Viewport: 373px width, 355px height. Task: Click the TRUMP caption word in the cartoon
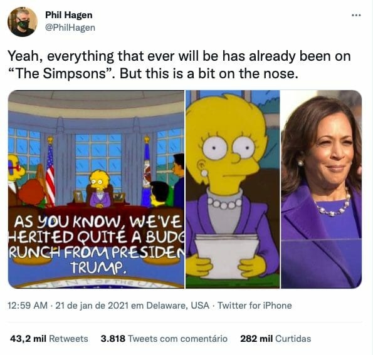click(98, 267)
